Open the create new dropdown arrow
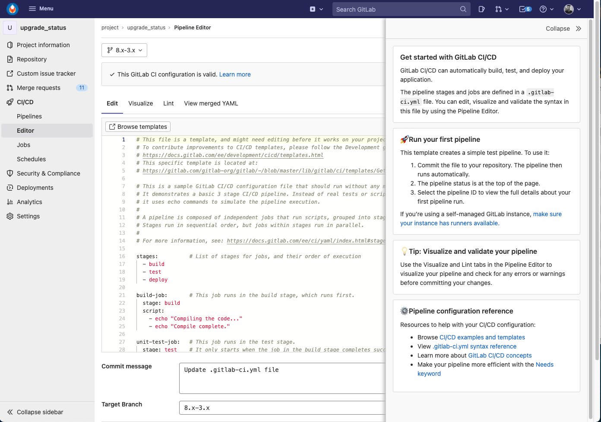Image resolution: width=601 pixels, height=422 pixels. (321, 9)
